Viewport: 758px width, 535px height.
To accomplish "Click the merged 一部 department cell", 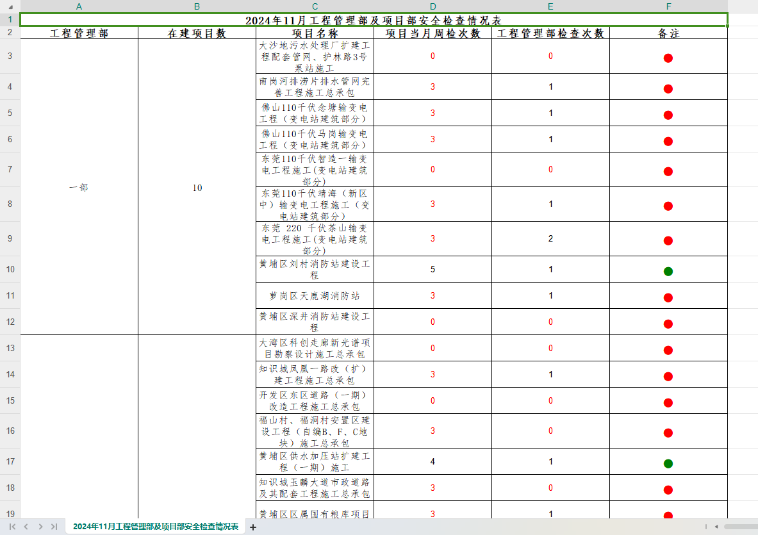I will (x=79, y=187).
